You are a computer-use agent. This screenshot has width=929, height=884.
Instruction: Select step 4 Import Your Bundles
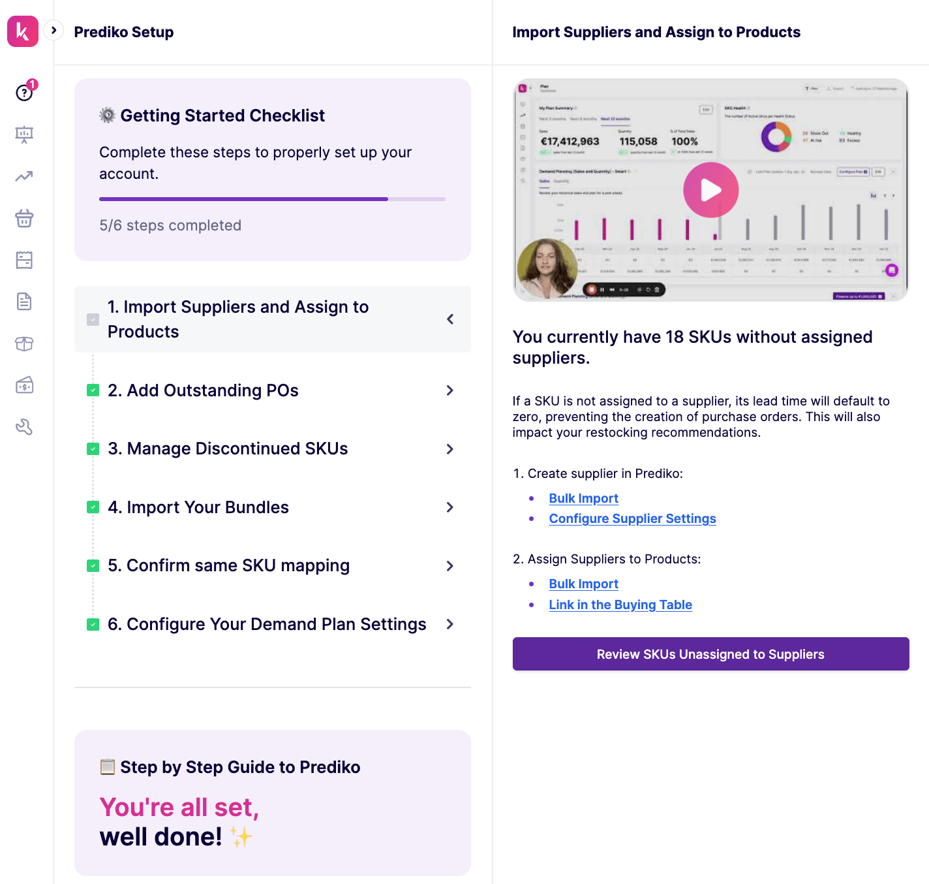pos(273,507)
